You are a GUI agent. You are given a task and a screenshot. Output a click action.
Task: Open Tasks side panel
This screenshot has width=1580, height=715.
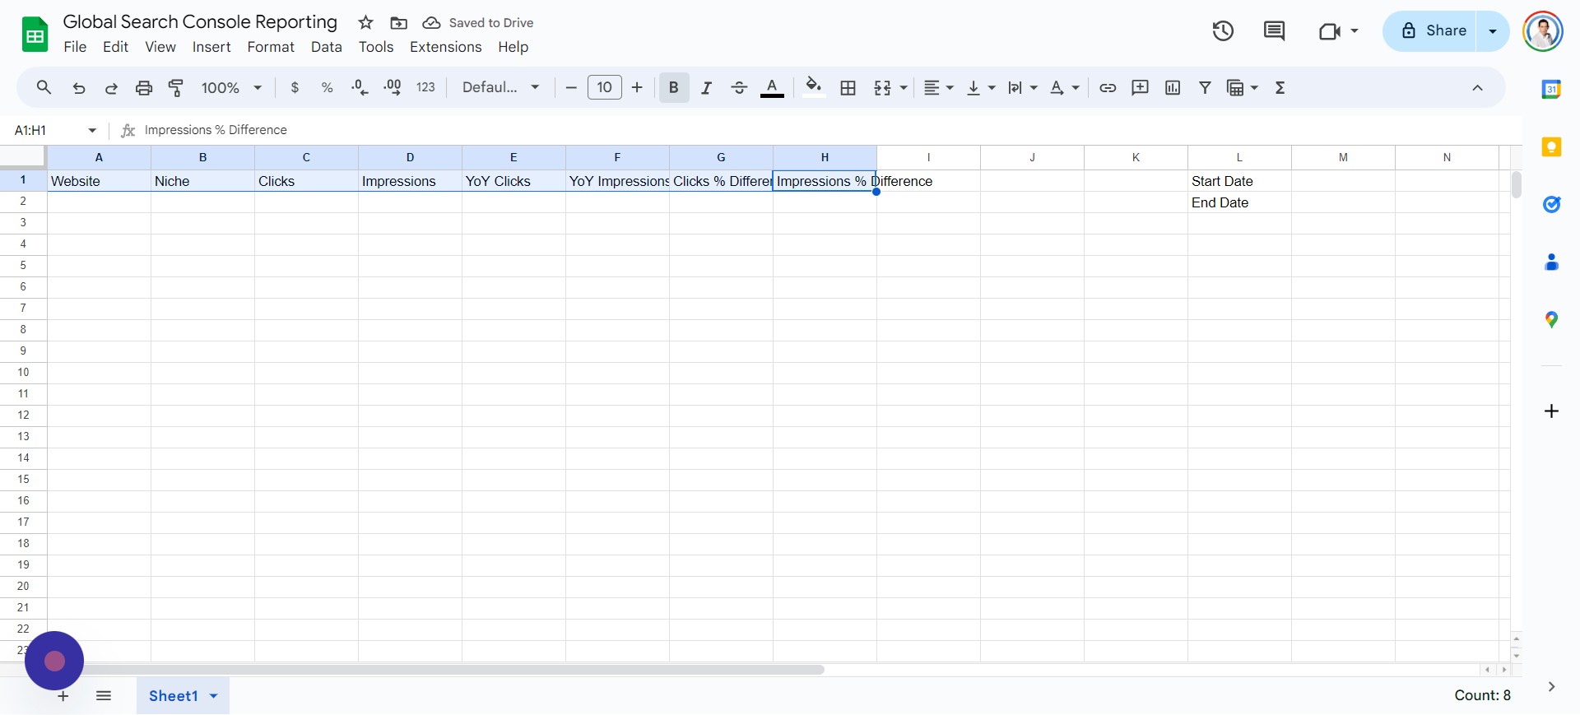click(x=1551, y=204)
